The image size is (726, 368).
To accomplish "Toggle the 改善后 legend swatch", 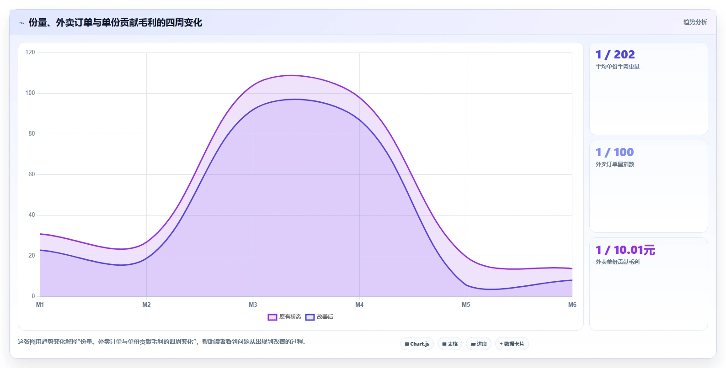I will 310,317.
